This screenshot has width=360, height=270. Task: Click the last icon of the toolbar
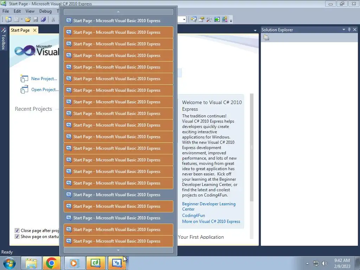coord(225,20)
